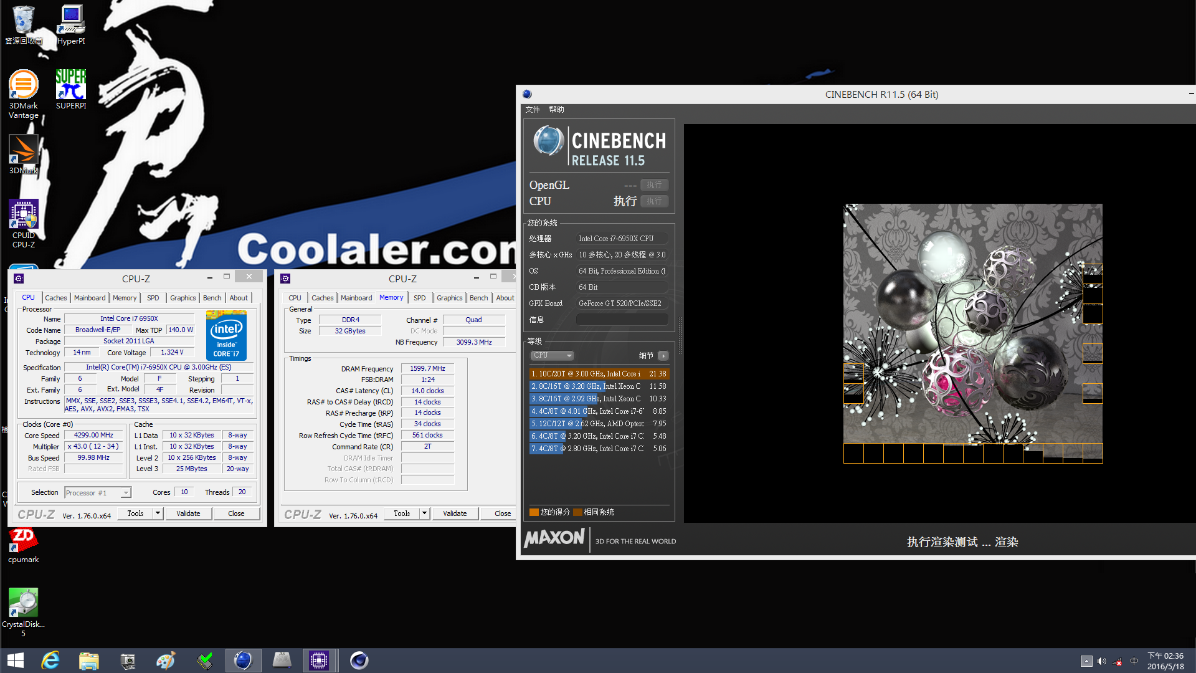Open the CPUID CPU-Z desktop icon
Viewport: 1196px width, 673px height.
point(24,224)
